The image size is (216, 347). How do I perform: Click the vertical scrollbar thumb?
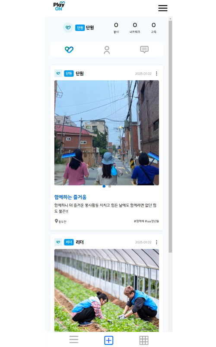pyautogui.click(x=170, y=136)
